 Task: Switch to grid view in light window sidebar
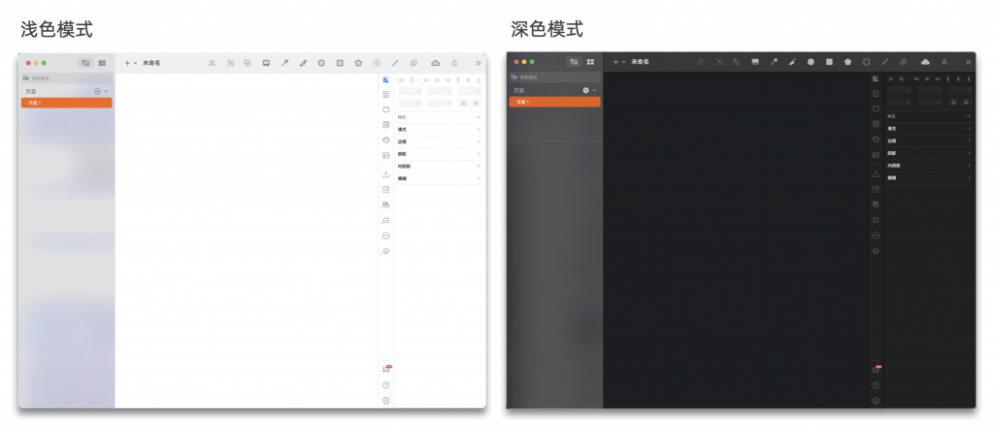[102, 63]
